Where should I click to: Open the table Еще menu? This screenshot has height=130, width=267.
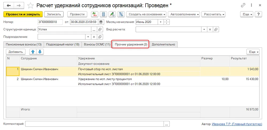(x=253, y=52)
